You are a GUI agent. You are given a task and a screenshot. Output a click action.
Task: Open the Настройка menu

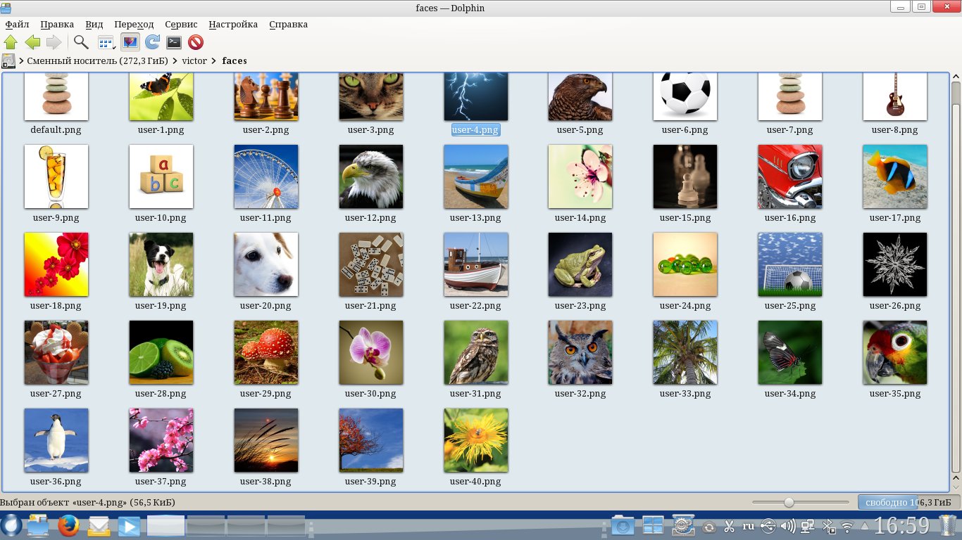coord(233,24)
